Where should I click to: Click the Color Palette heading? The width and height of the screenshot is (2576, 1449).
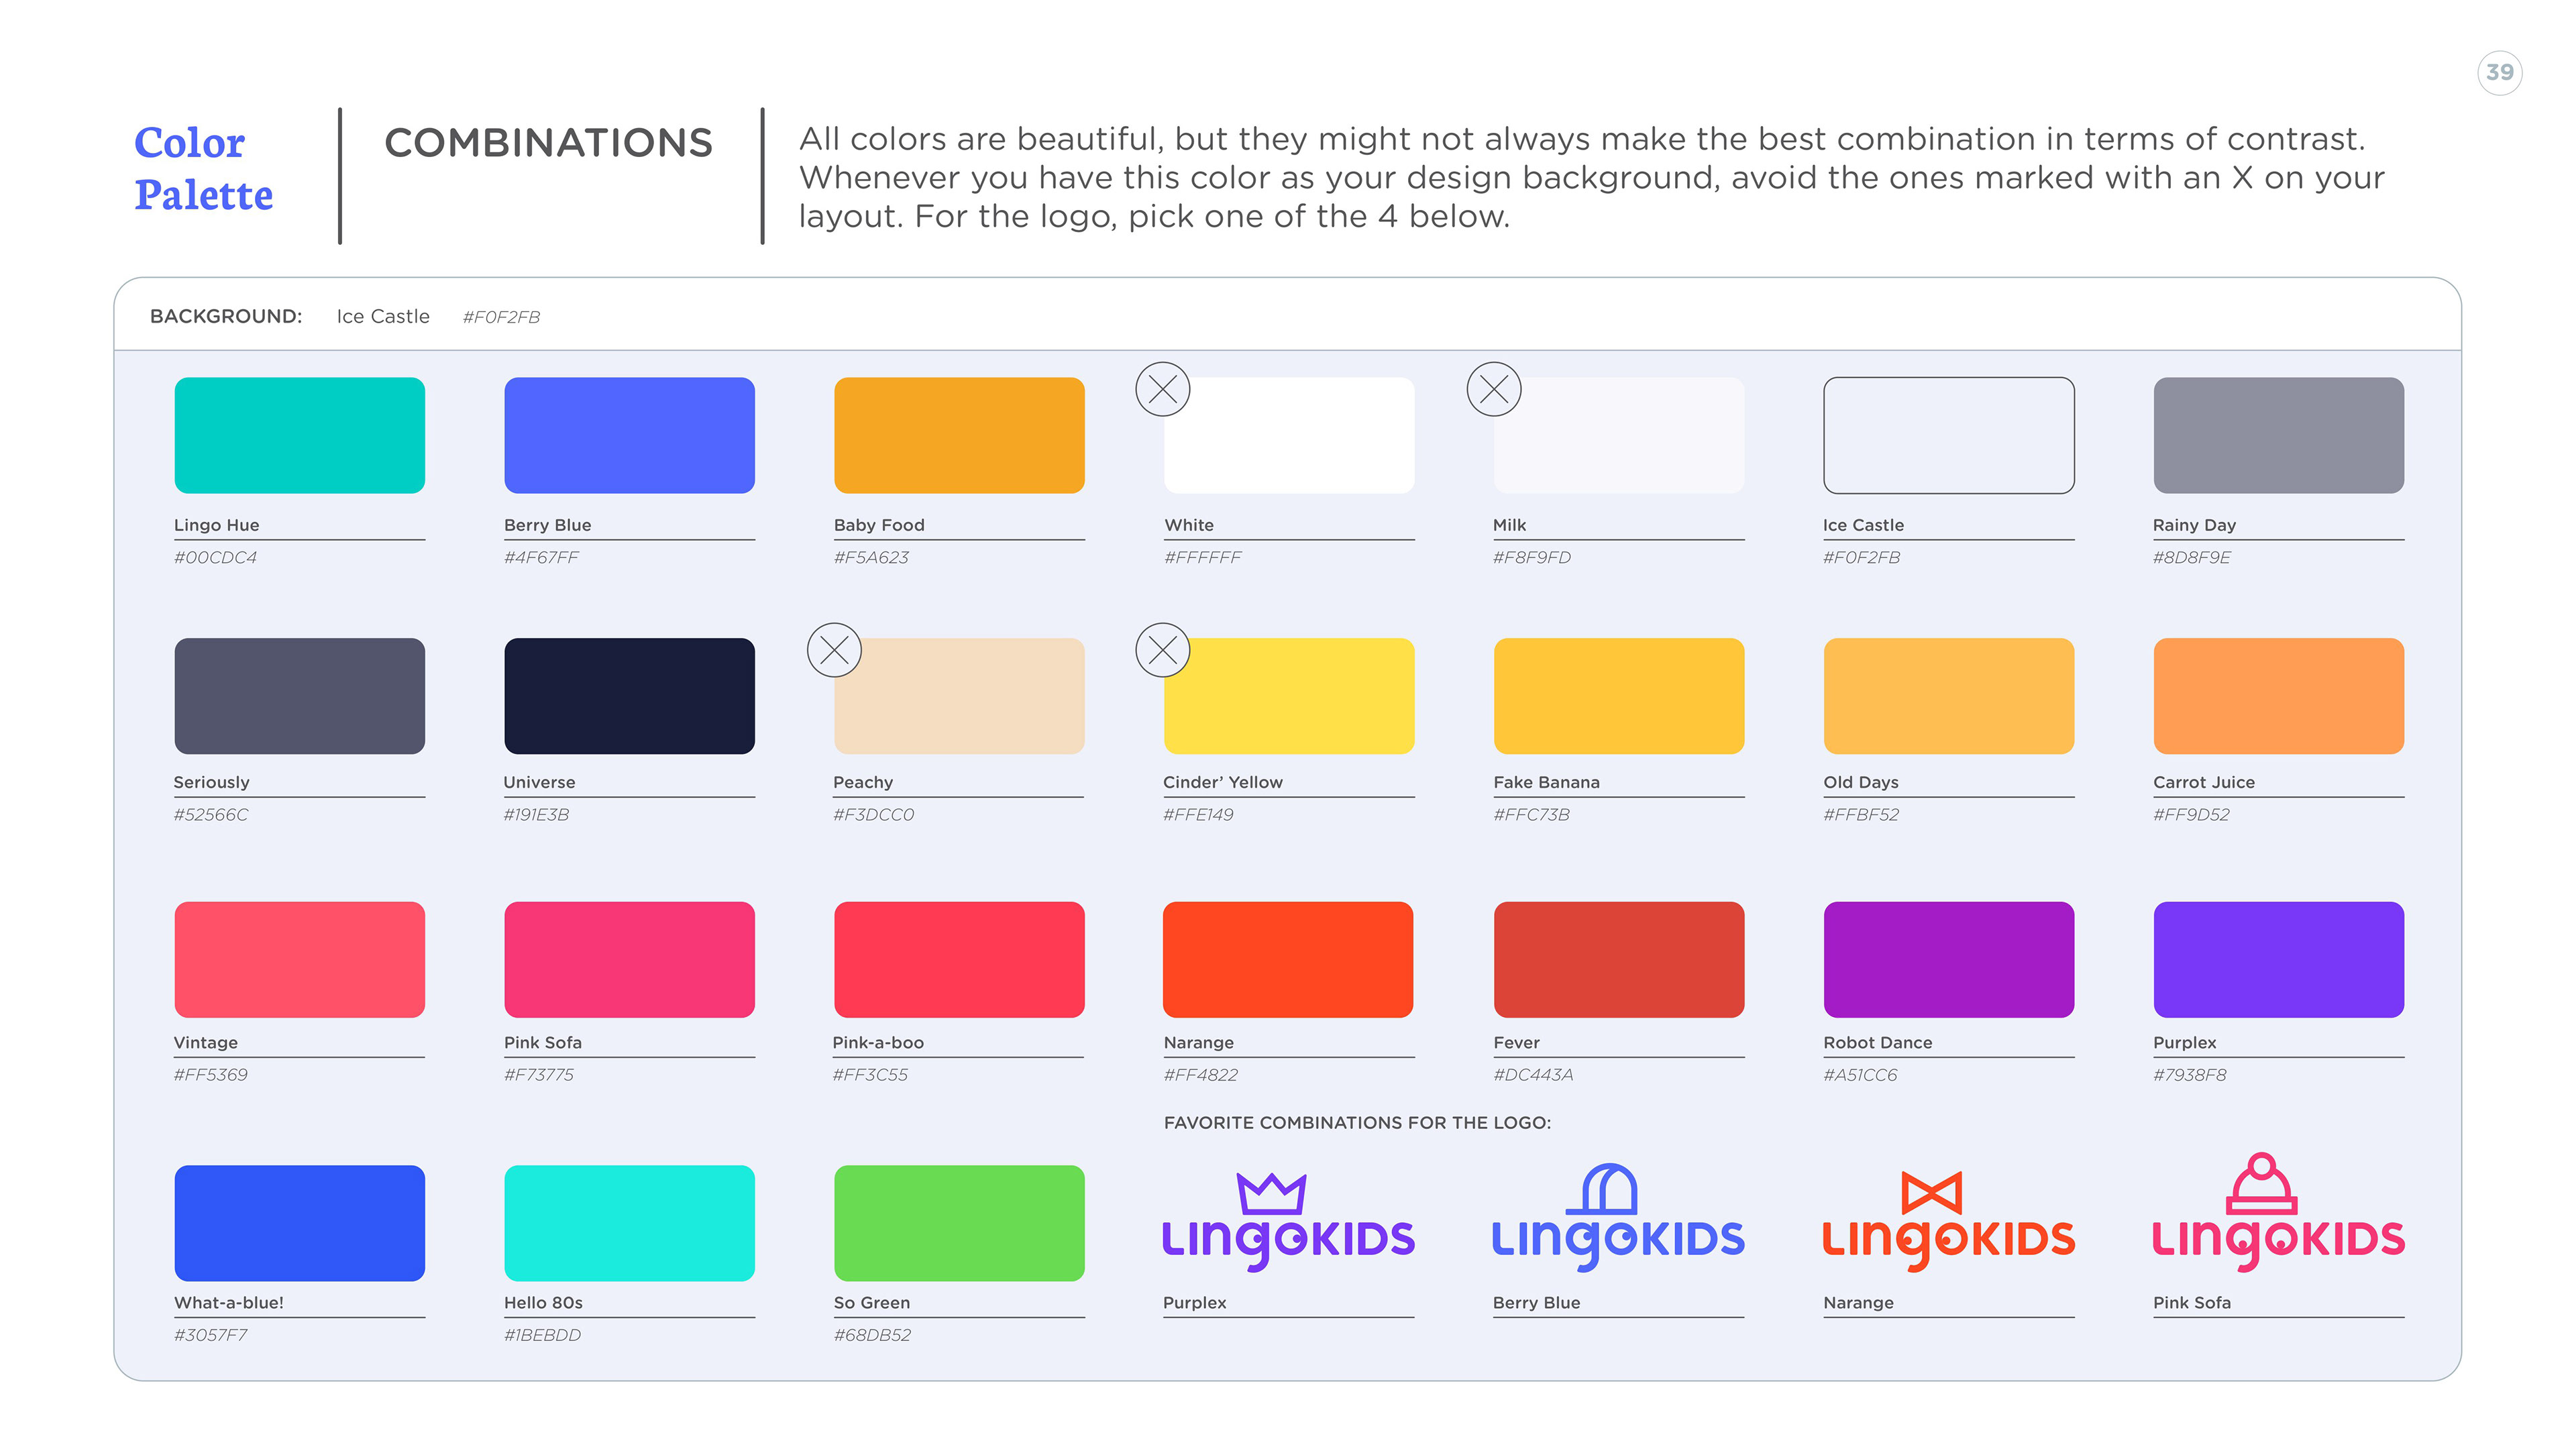pyautogui.click(x=203, y=168)
